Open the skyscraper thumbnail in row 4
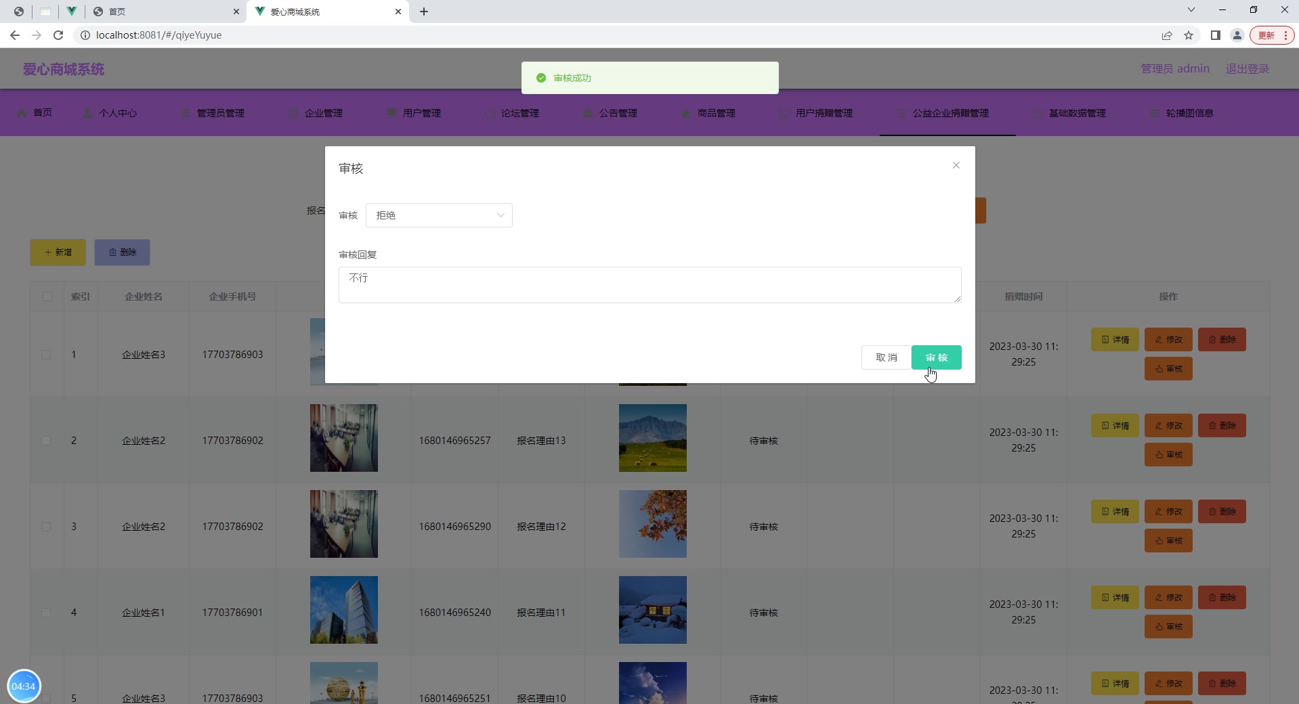The height and width of the screenshot is (704, 1299). tap(344, 610)
